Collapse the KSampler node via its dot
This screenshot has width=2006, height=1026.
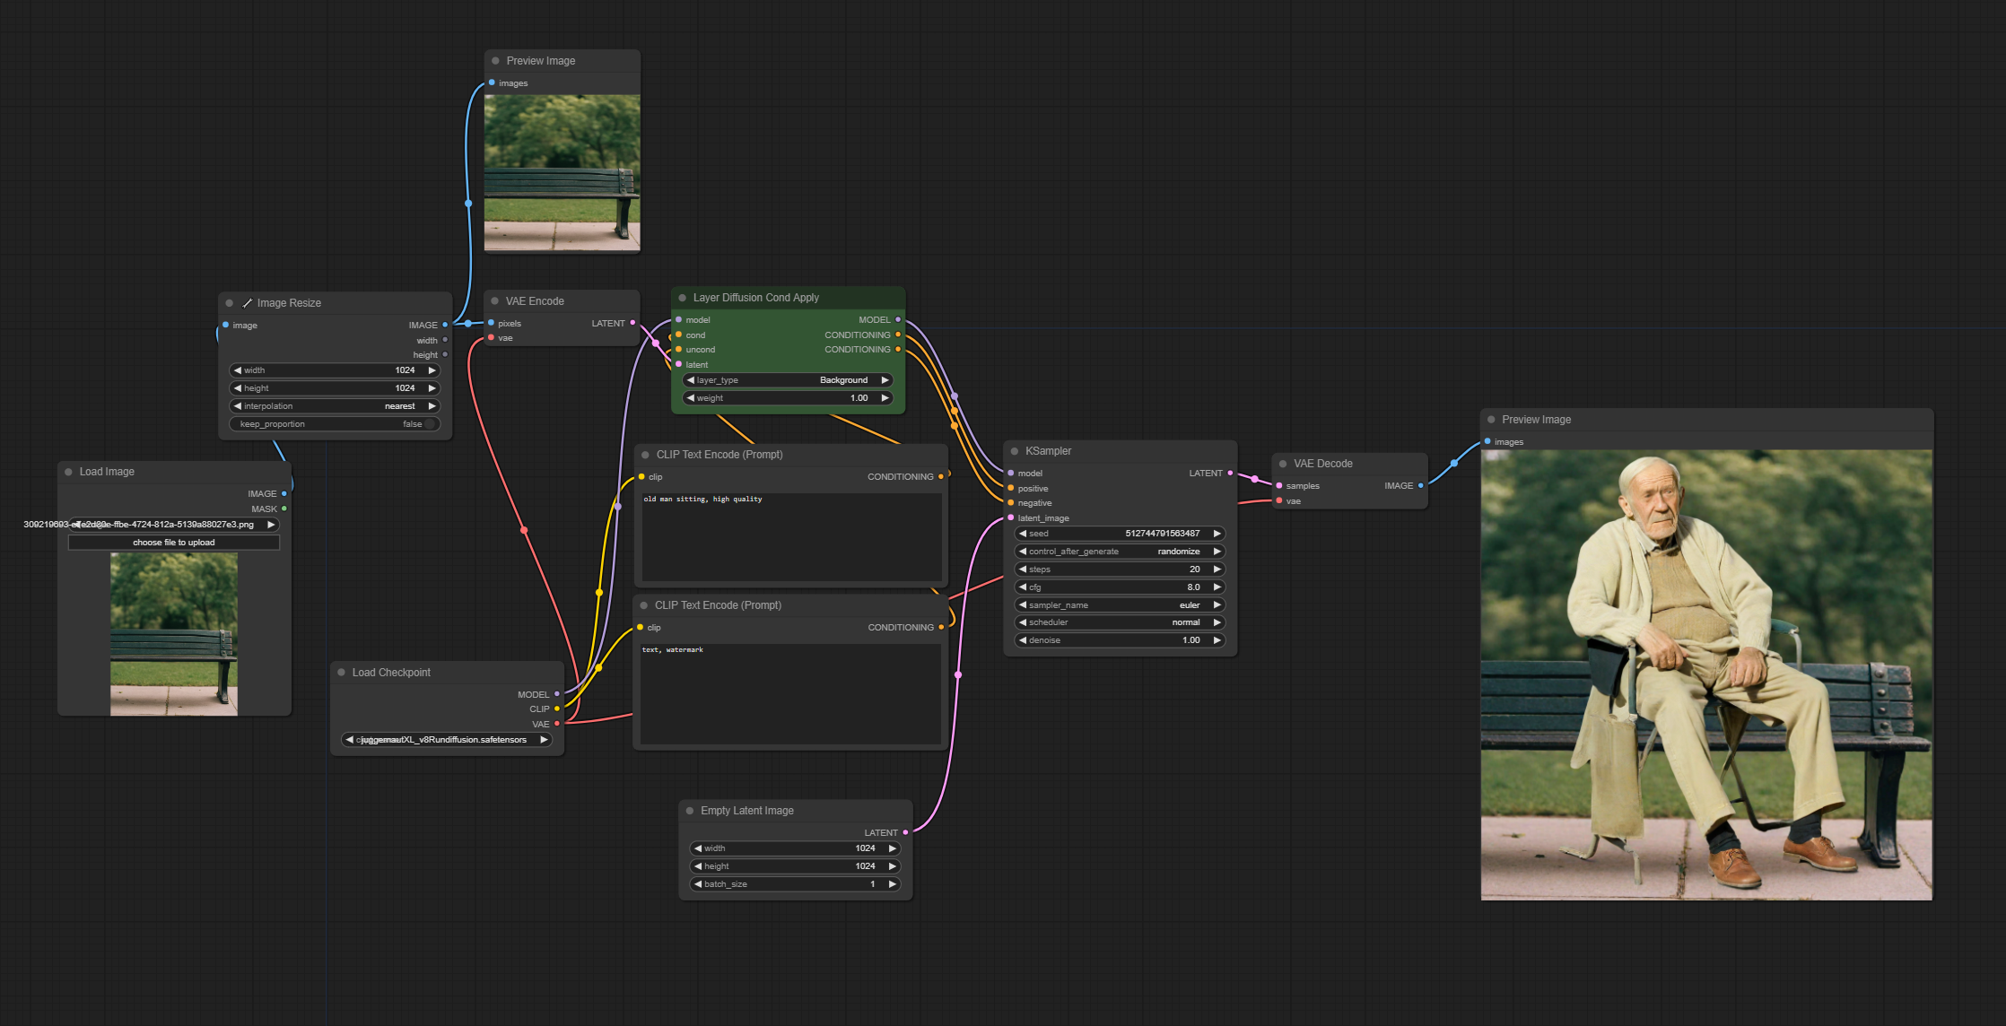pyautogui.click(x=1014, y=451)
